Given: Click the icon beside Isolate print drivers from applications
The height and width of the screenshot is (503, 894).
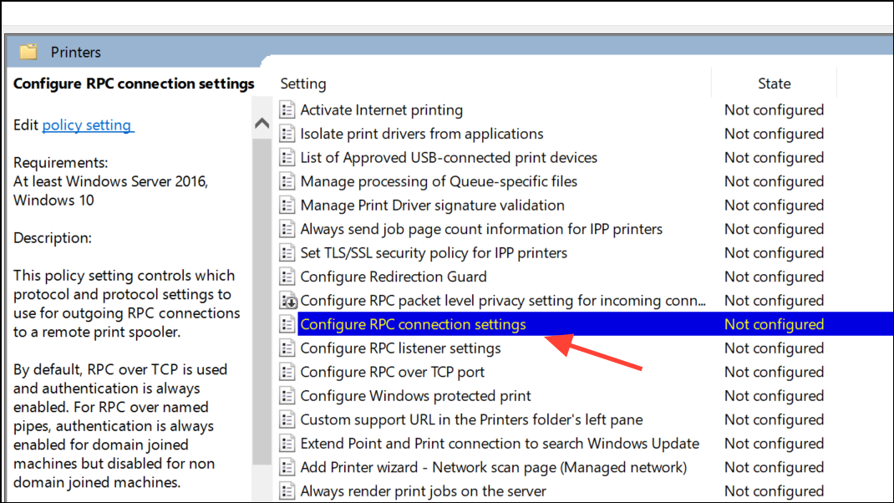Looking at the screenshot, I should point(287,133).
